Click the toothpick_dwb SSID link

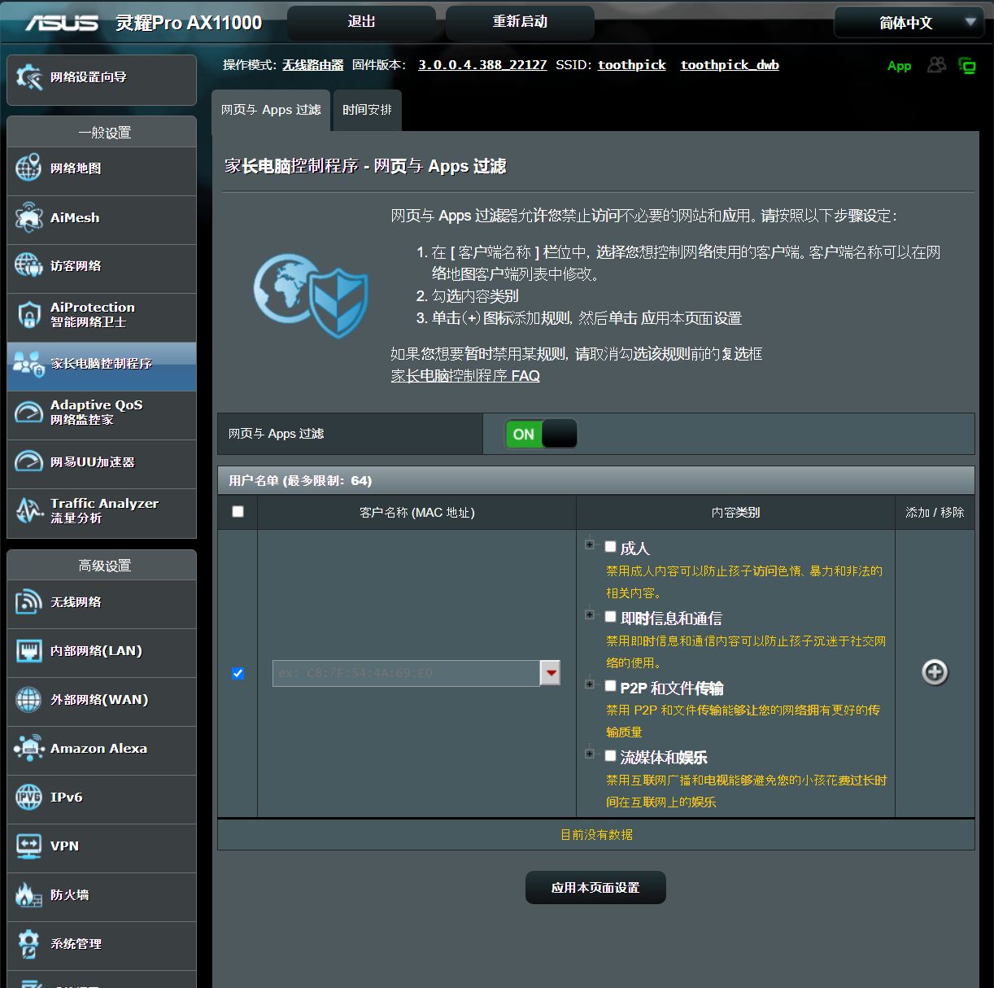(x=730, y=65)
